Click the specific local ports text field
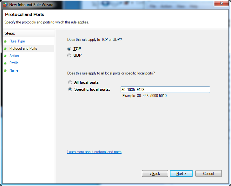Viewport: 231px width, 186px height. click(x=165, y=90)
